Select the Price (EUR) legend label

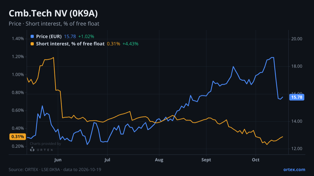49,36
